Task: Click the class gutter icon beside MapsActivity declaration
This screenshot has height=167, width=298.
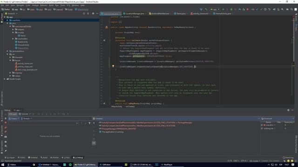Action: click(107, 27)
